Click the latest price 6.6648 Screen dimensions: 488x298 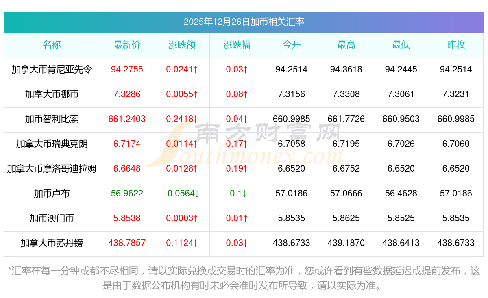click(127, 169)
